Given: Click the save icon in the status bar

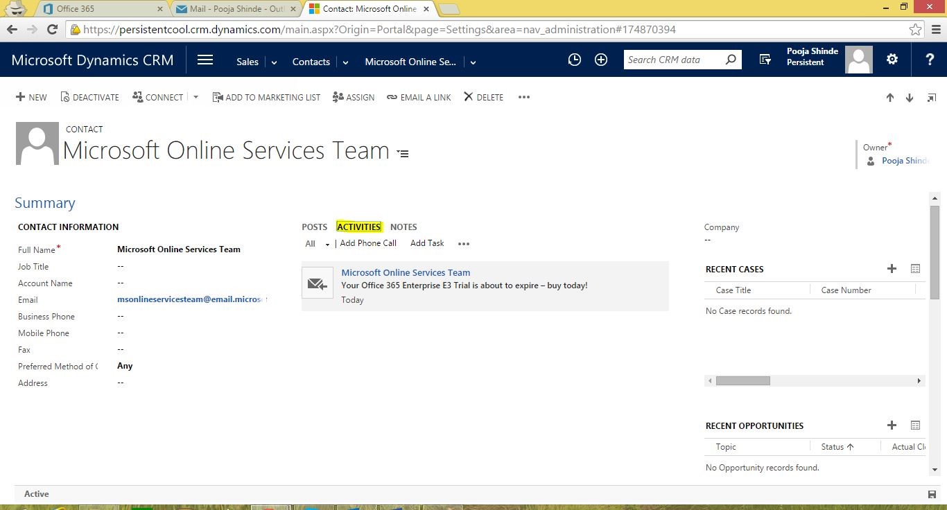Looking at the screenshot, I should [932, 494].
